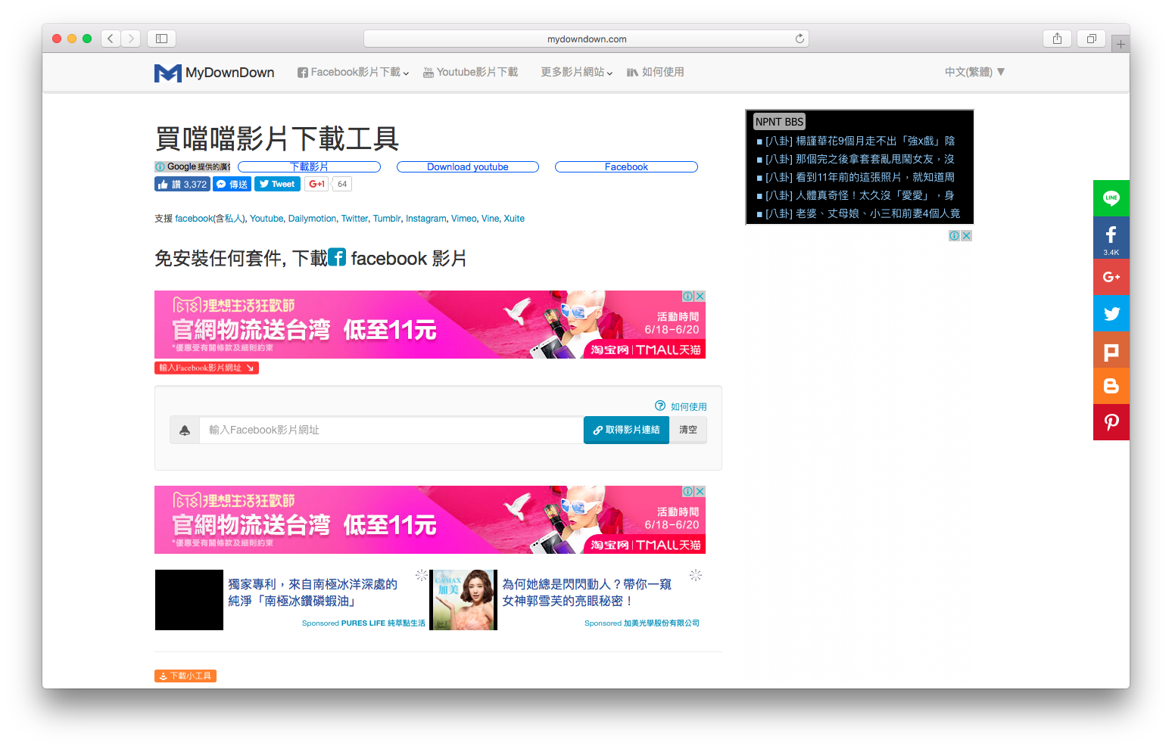Open the Safari share sheet icon
The height and width of the screenshot is (749, 1172).
pos(1057,39)
